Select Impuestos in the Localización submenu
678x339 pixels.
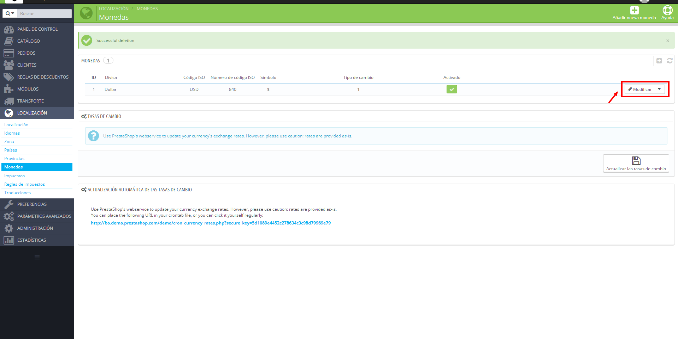pyautogui.click(x=14, y=175)
